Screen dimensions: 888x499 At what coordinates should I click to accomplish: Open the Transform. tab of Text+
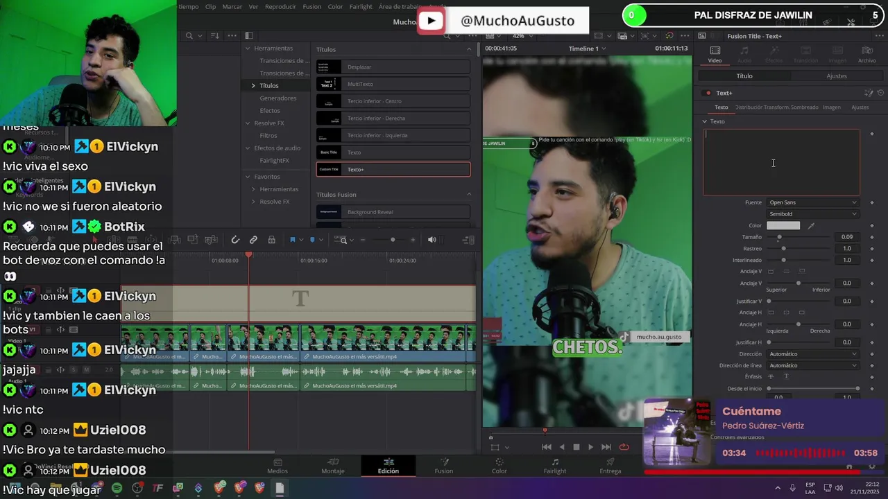(x=776, y=107)
